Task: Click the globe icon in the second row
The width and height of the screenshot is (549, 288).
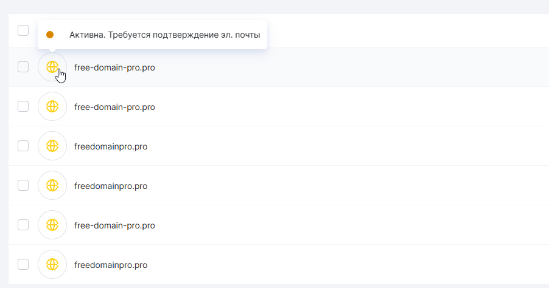Action: pos(52,106)
